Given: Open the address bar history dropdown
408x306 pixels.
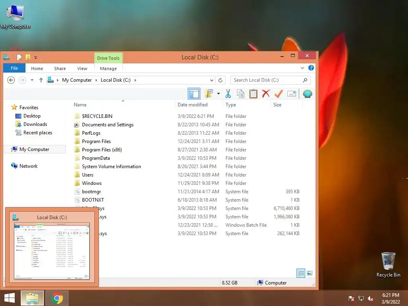Looking at the screenshot, I should (212, 80).
